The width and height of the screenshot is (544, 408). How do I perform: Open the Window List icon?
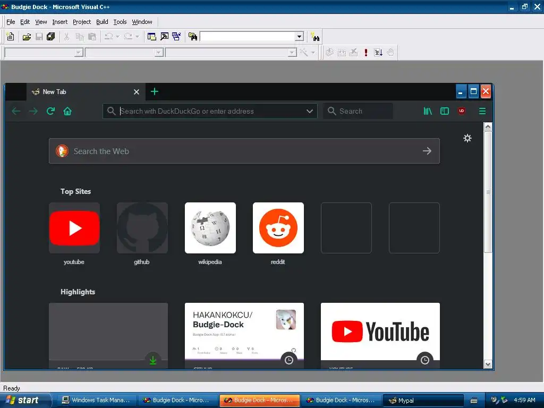(x=176, y=37)
